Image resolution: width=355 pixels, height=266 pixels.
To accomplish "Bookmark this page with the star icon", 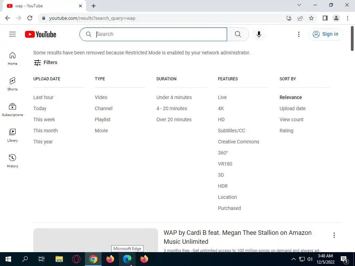I will (x=311, y=18).
